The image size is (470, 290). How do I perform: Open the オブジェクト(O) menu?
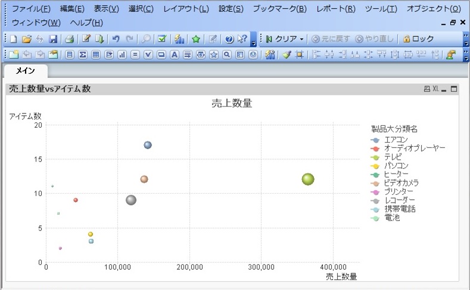tap(434, 9)
